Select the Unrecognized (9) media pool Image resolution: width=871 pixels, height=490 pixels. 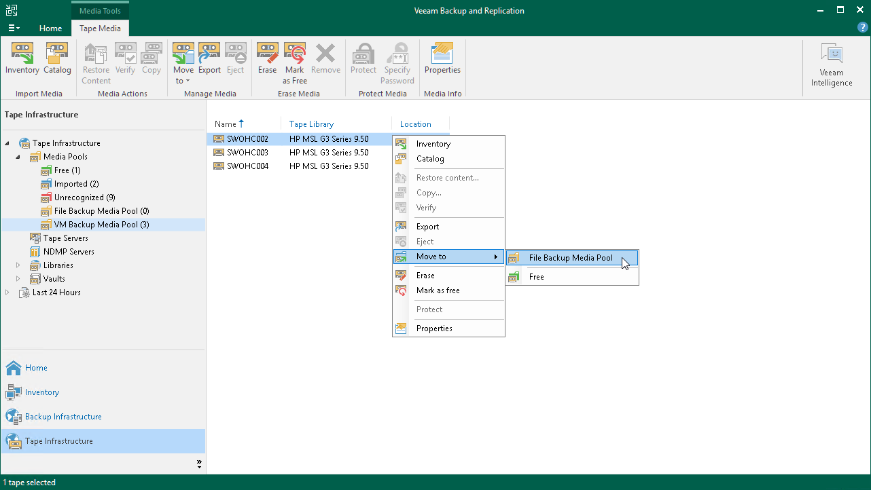point(77,197)
